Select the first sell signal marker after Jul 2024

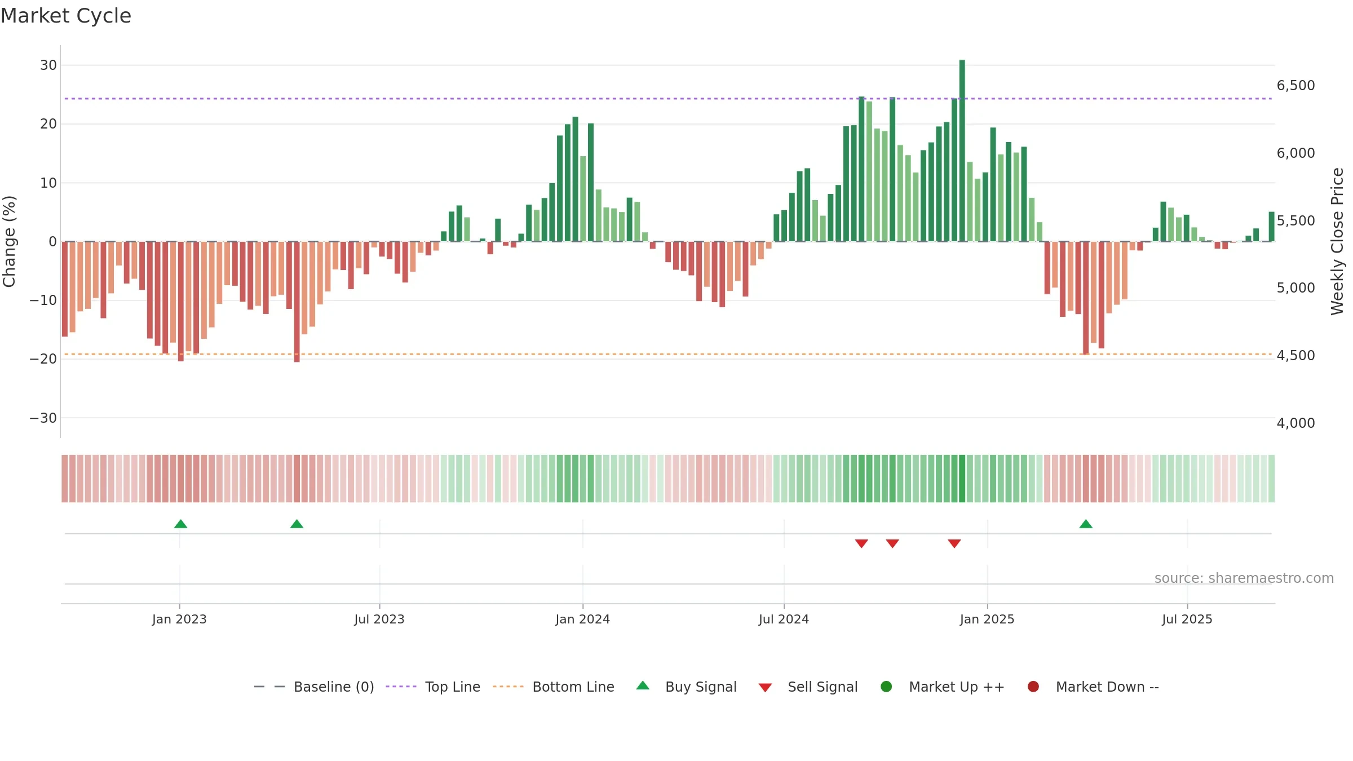click(861, 543)
